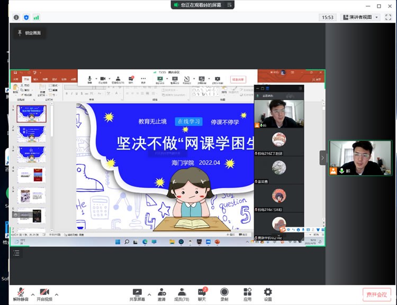
Task: Open Edge browser in shared taskbar
Action: 145,242
